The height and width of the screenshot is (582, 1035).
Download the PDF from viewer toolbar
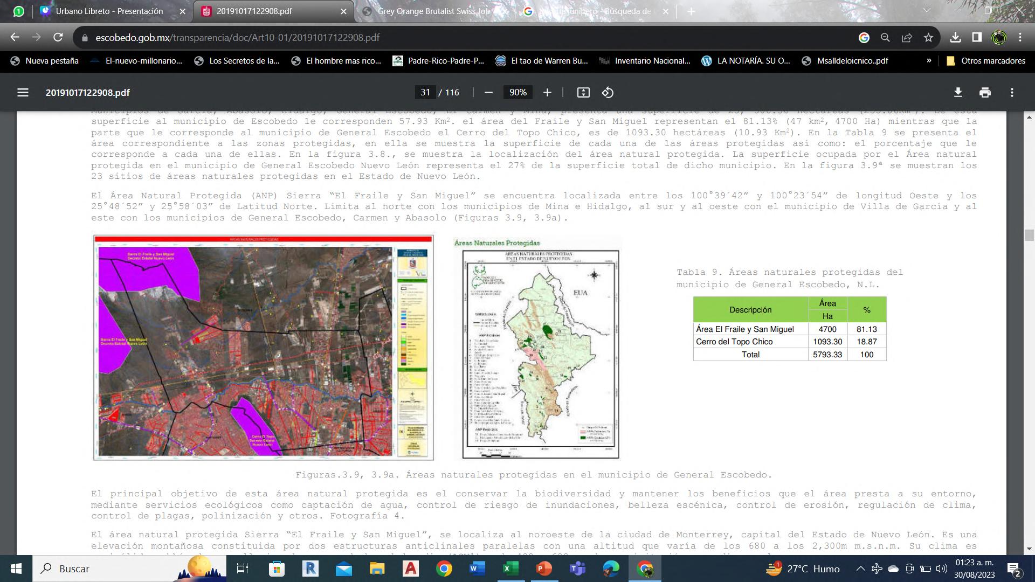pyautogui.click(x=958, y=93)
